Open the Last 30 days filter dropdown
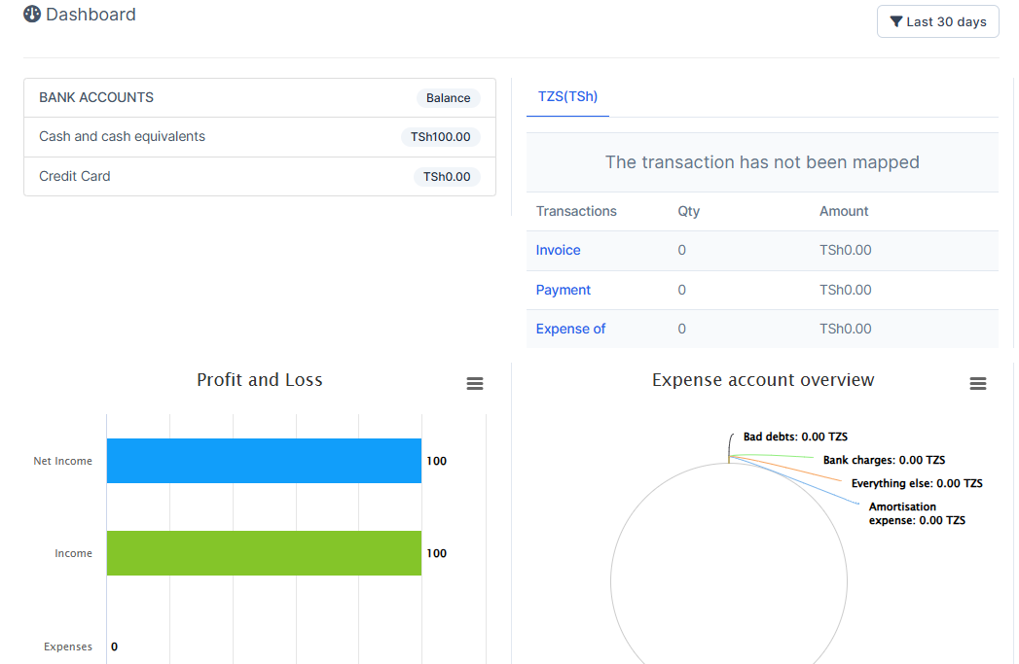This screenshot has height=664, width=1019. pos(938,21)
